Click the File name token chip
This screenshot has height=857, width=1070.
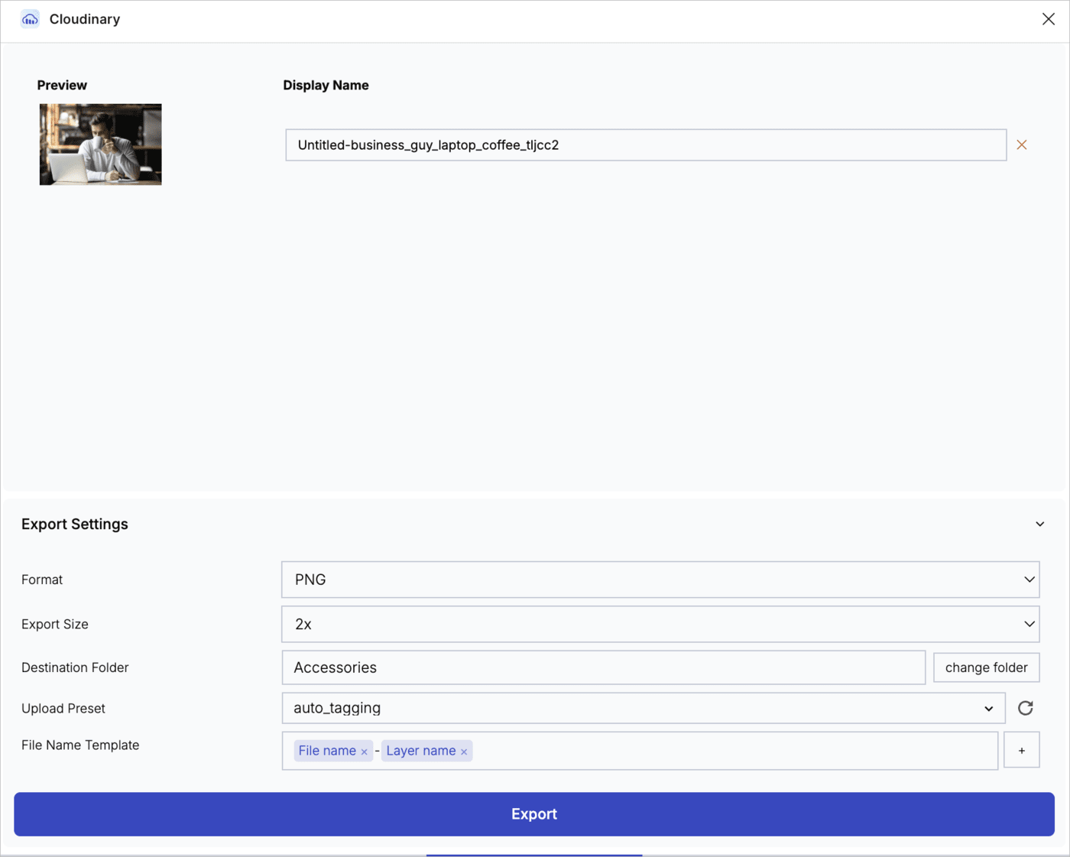click(333, 751)
